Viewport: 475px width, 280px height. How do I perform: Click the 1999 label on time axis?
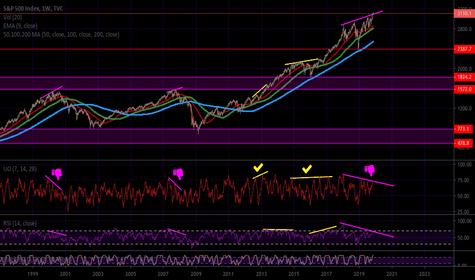[x=33, y=274]
